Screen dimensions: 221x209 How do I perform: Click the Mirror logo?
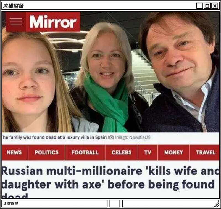pyautogui.click(x=53, y=22)
